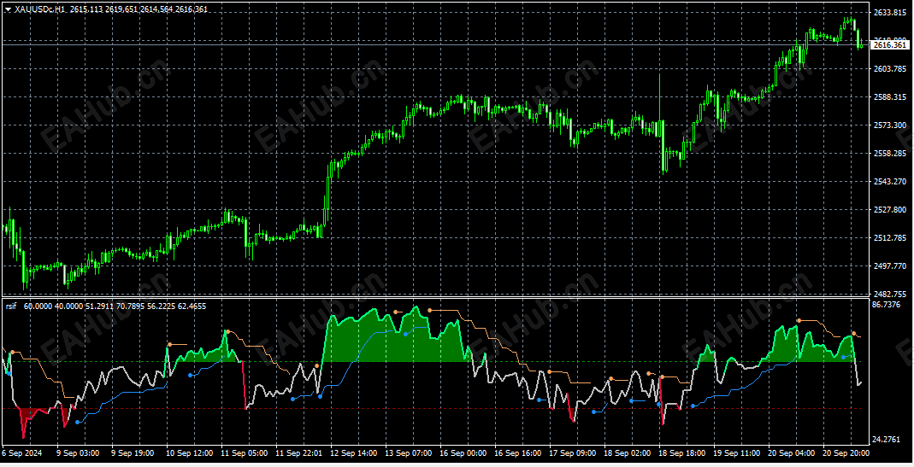The image size is (914, 467).
Task: Click the time label 13 Sep 07:00
Action: (x=408, y=453)
